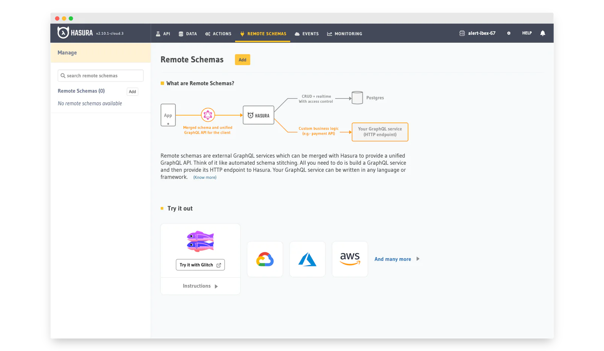Click the magnifier icon in search box

[x=63, y=76]
